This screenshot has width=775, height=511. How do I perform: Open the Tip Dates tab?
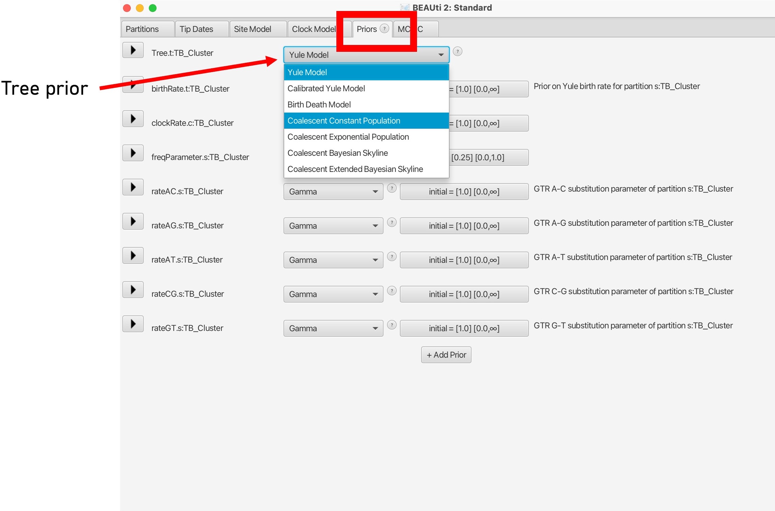[x=196, y=29]
